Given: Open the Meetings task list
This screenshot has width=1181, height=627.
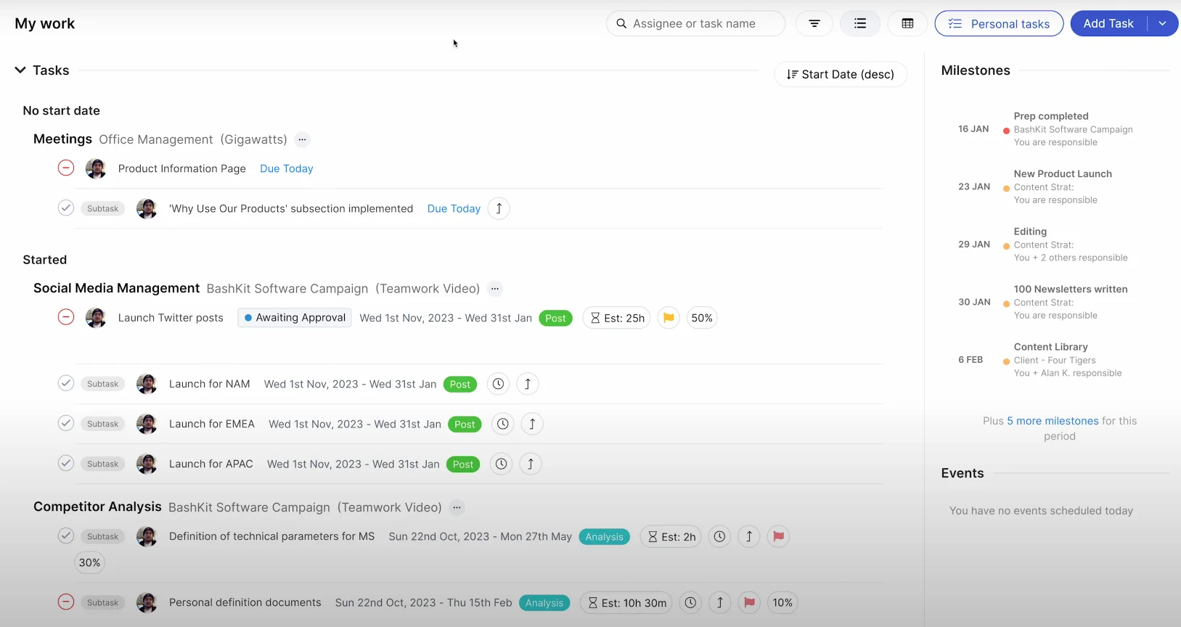Looking at the screenshot, I should click(x=62, y=139).
